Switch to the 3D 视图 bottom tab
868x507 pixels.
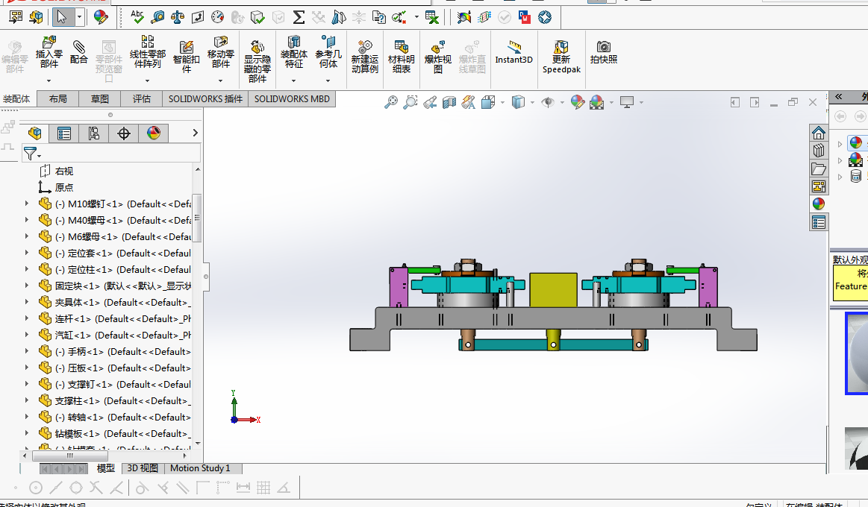(143, 468)
